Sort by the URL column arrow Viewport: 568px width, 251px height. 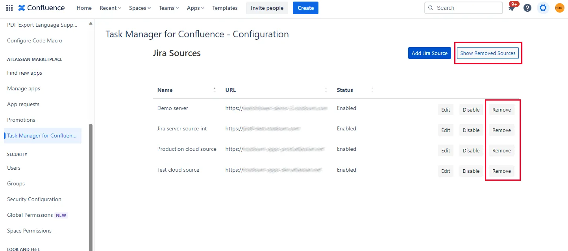[x=326, y=90]
